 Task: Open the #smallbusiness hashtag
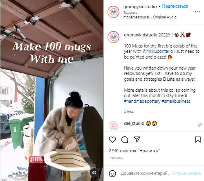(x=176, y=101)
